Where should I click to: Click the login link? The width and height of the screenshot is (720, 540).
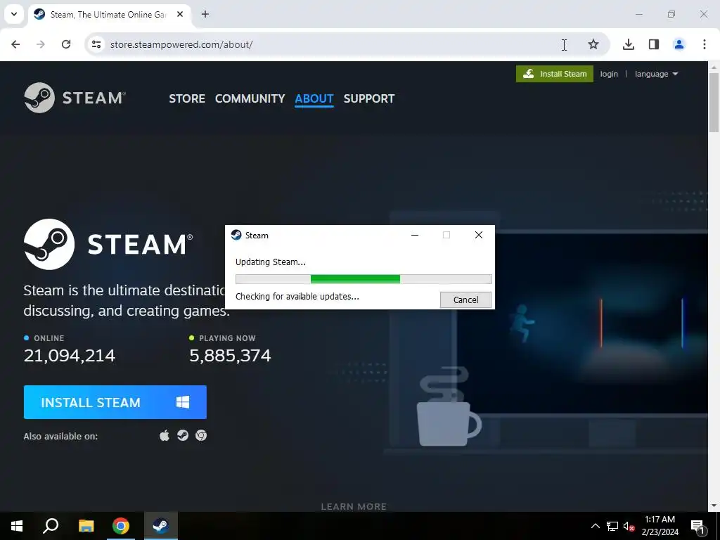tap(609, 74)
